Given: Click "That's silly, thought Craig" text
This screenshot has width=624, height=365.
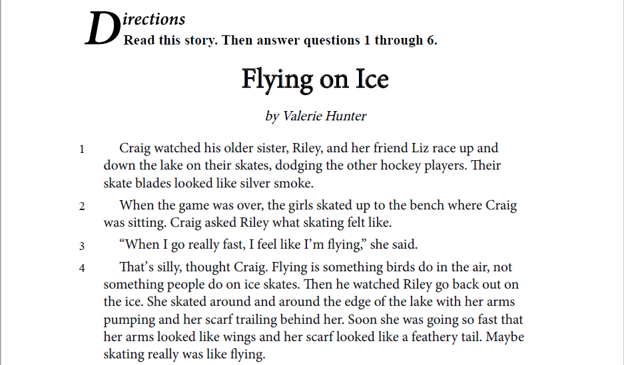Looking at the screenshot, I should point(193,267).
